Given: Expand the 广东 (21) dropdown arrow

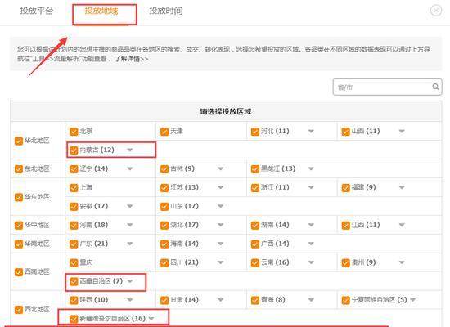Looking at the screenshot, I should [130, 244].
